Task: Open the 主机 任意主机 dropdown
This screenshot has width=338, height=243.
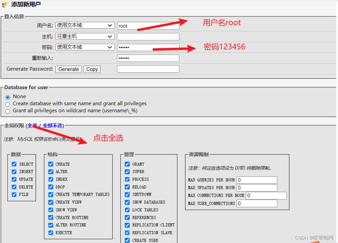Action: click(x=84, y=36)
